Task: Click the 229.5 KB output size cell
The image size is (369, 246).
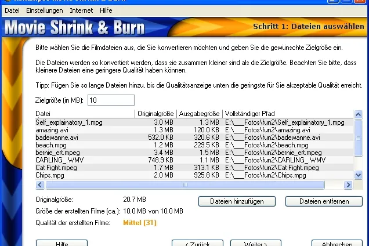Action: coord(207,145)
